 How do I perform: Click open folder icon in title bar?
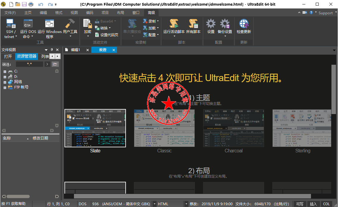coord(18,4)
